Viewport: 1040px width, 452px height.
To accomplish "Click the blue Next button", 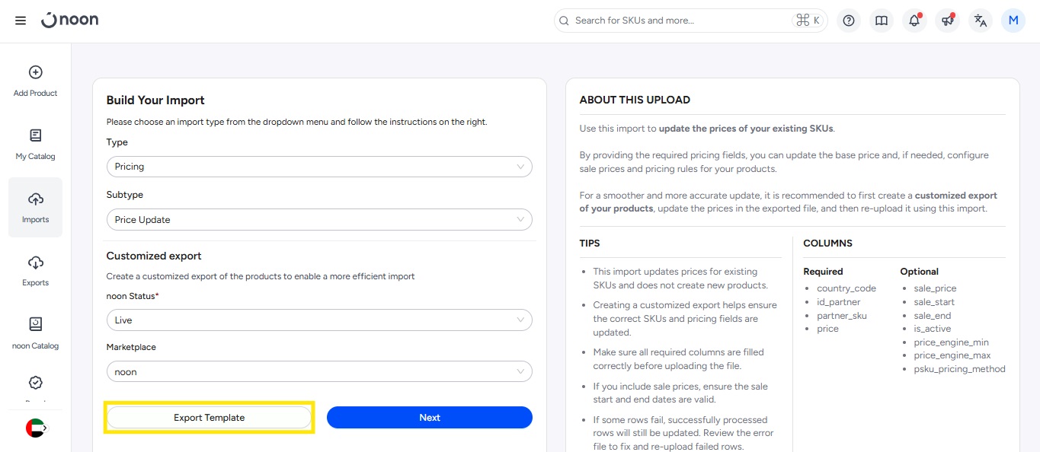I will coord(430,418).
